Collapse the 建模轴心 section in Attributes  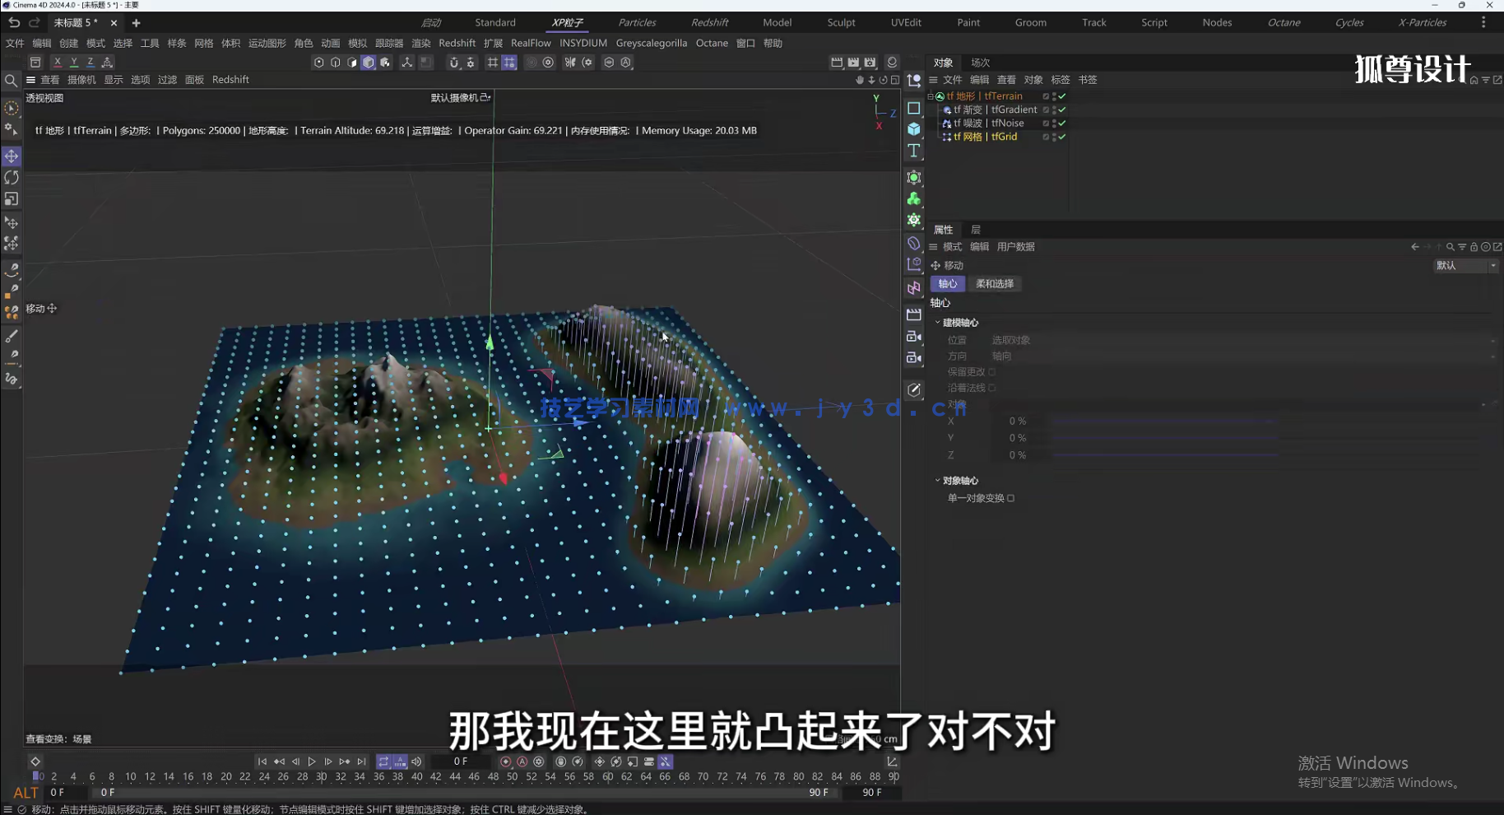(938, 322)
